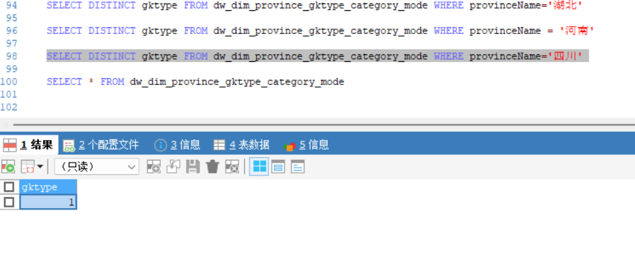
Task: Open the 3 信息 tab
Action: pyautogui.click(x=177, y=145)
